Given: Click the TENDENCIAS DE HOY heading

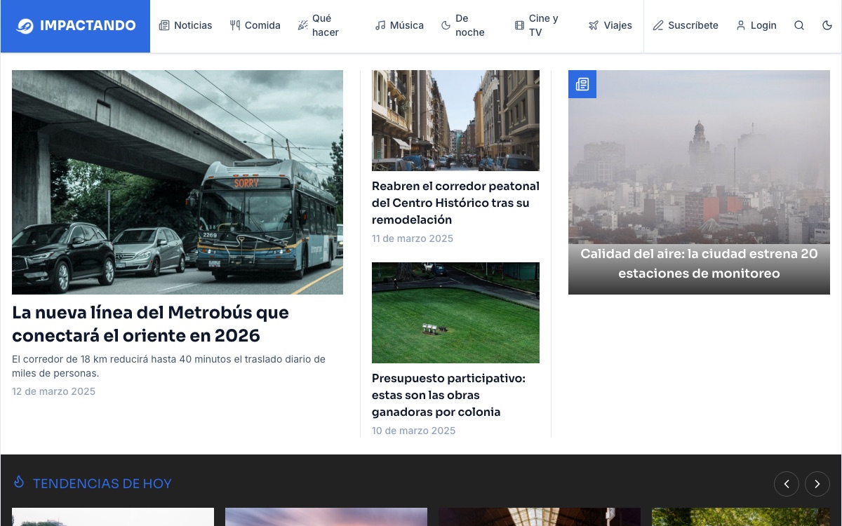Looking at the screenshot, I should click(x=102, y=483).
